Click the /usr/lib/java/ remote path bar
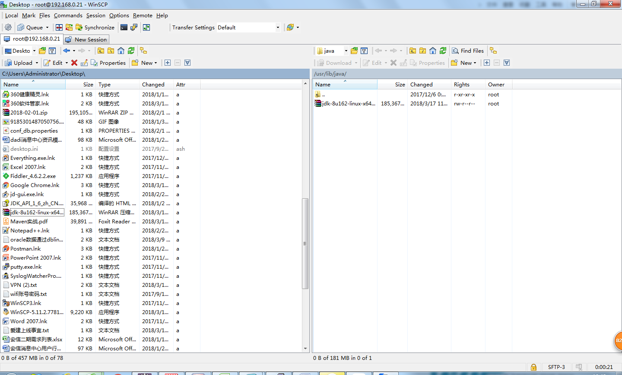 coord(466,74)
